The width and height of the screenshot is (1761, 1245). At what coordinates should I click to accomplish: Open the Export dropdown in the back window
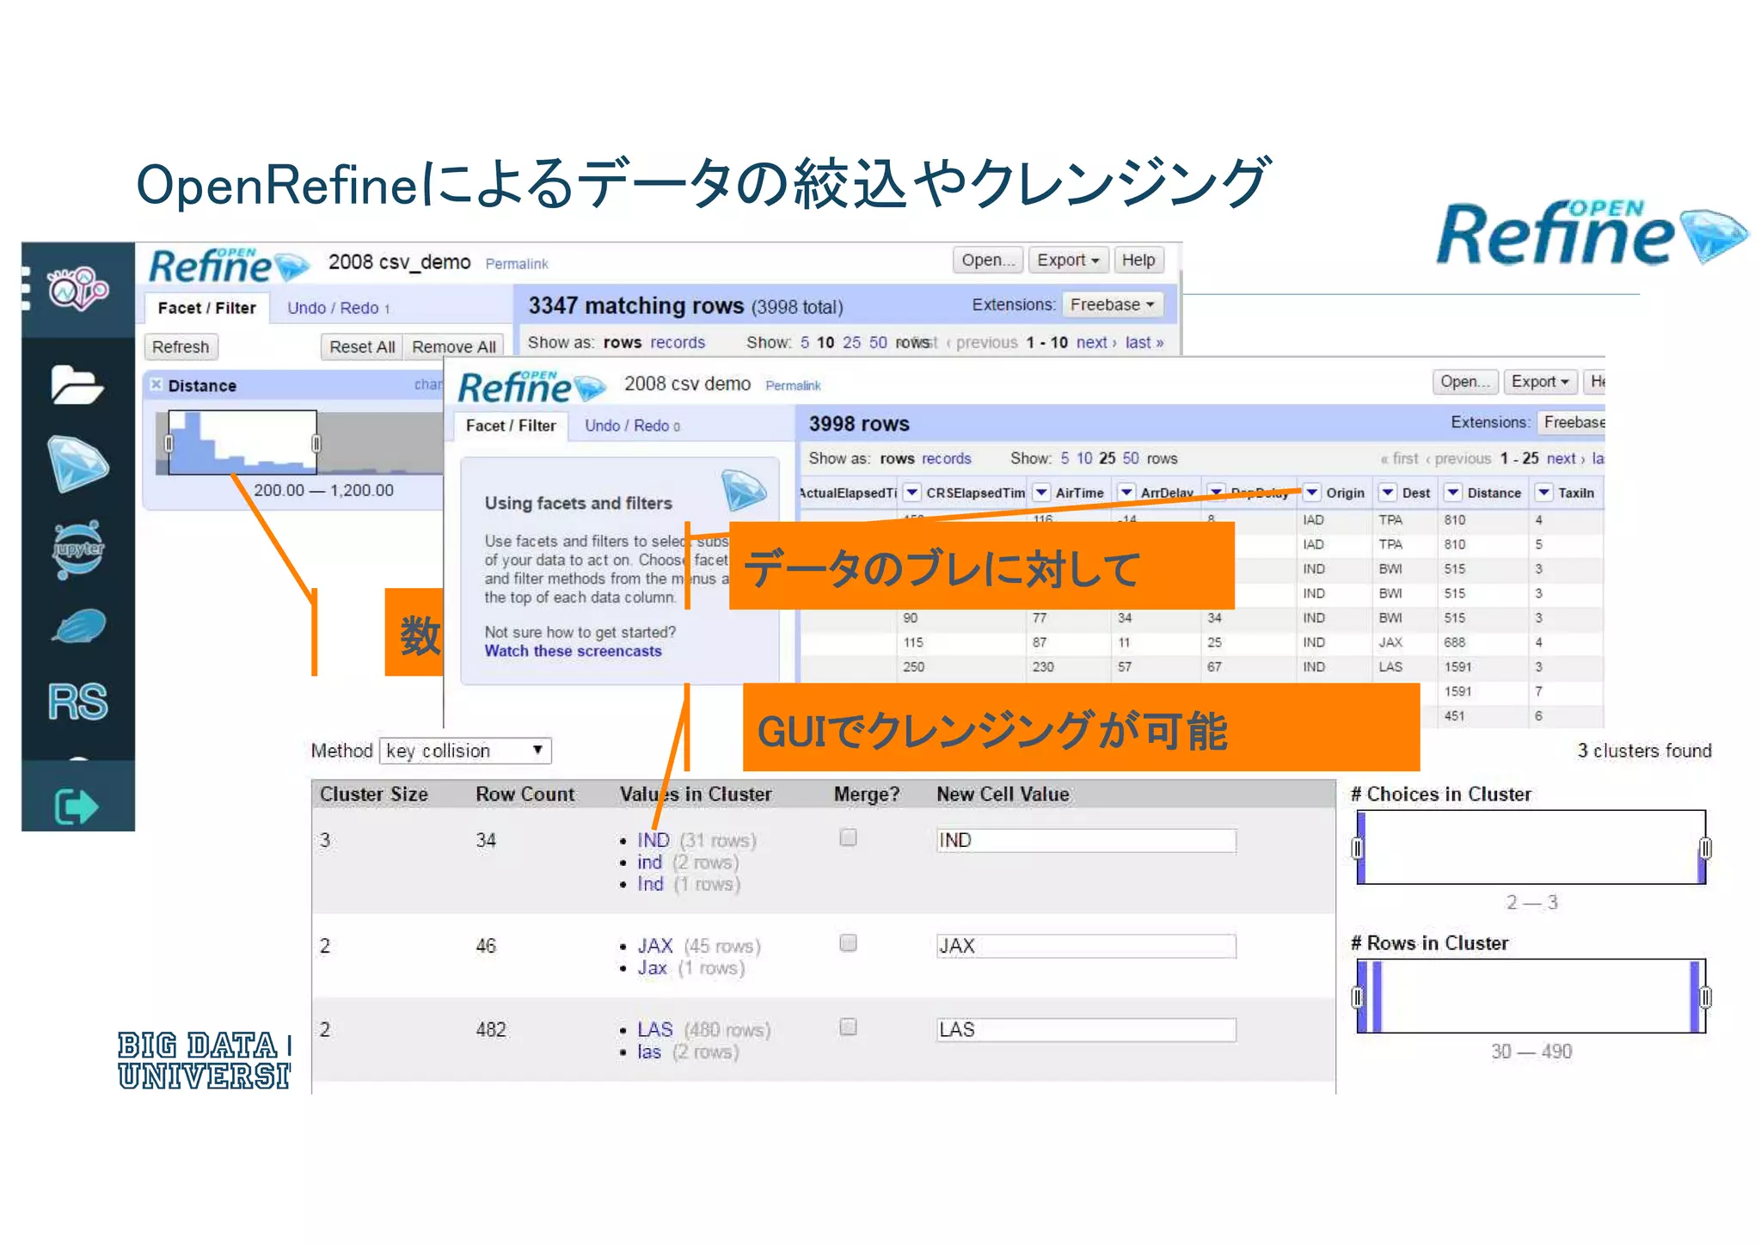coord(1068,260)
